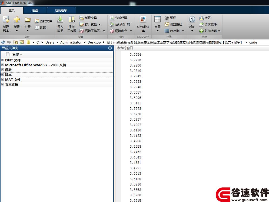Viewport: 269px width, 202px height.
Task: Click New Variable (新建变量) icon
Action: pos(81,18)
